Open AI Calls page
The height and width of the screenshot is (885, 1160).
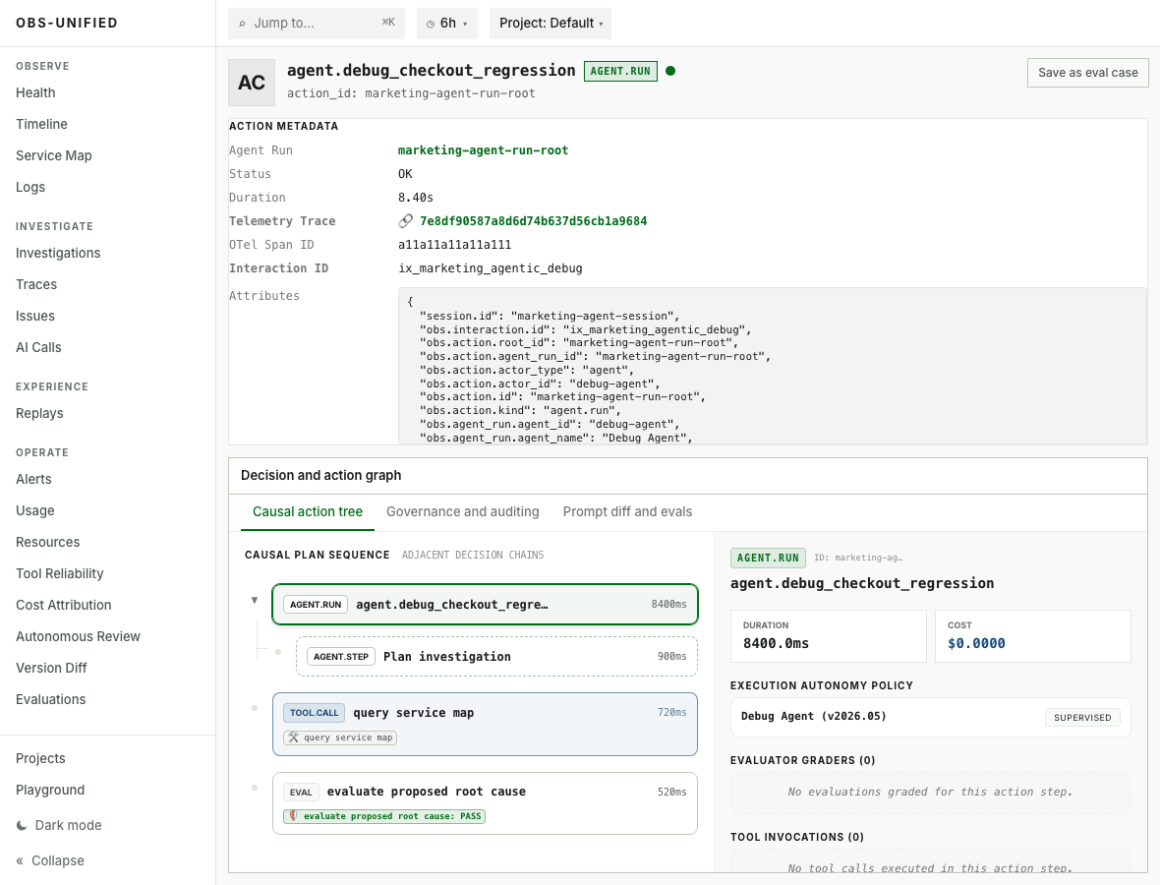click(38, 347)
